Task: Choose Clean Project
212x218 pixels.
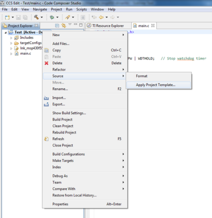Action: point(85,126)
